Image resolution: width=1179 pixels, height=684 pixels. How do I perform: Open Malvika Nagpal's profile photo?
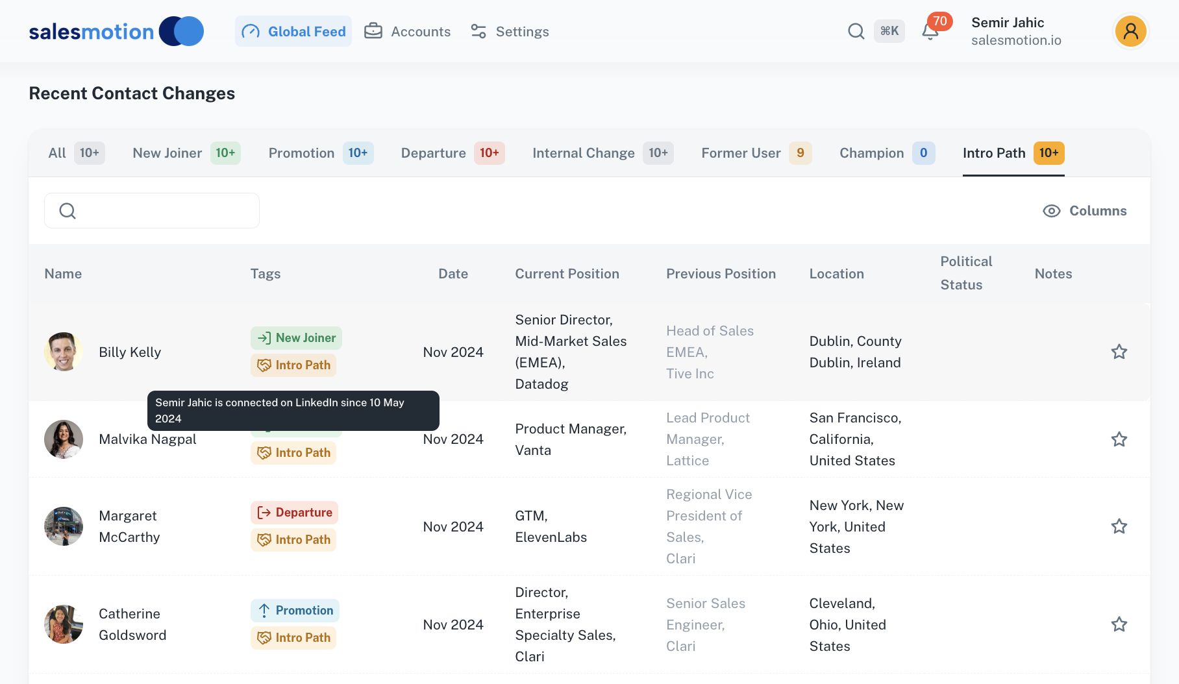(64, 439)
